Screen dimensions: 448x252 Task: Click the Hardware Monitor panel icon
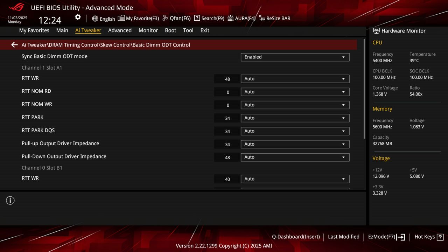(376, 31)
